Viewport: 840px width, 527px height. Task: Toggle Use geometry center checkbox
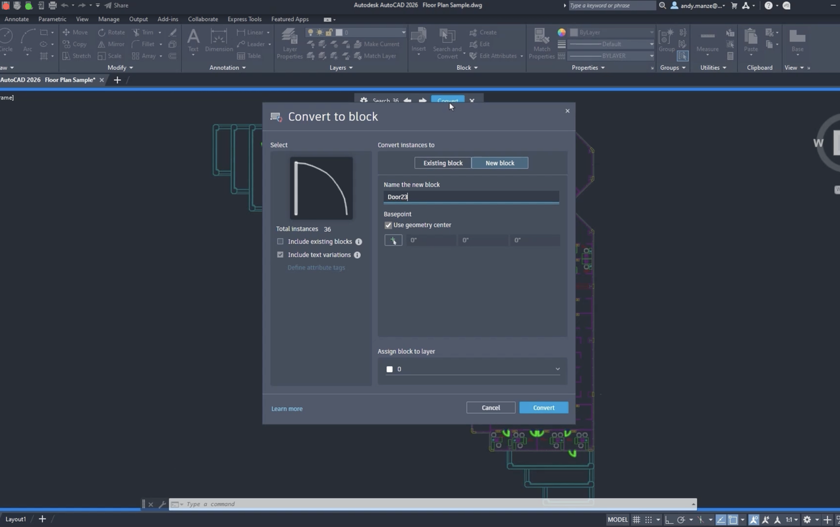[x=388, y=225]
